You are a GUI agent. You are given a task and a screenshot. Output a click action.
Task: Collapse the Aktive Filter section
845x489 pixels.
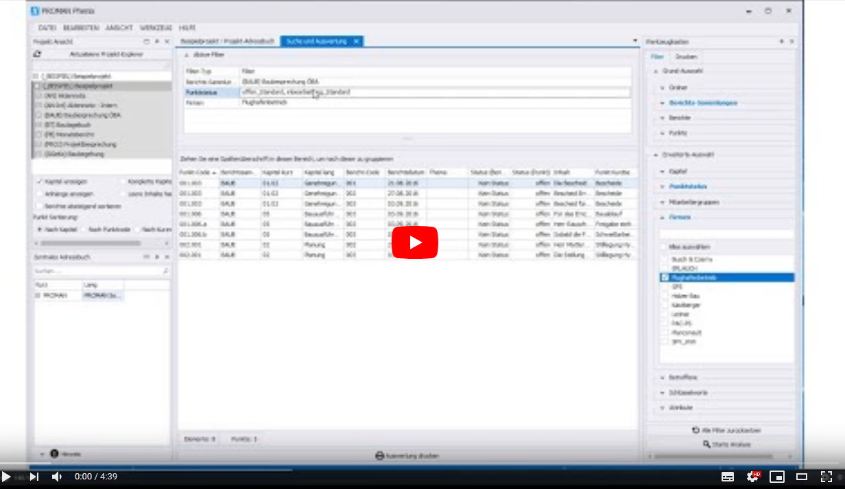187,54
